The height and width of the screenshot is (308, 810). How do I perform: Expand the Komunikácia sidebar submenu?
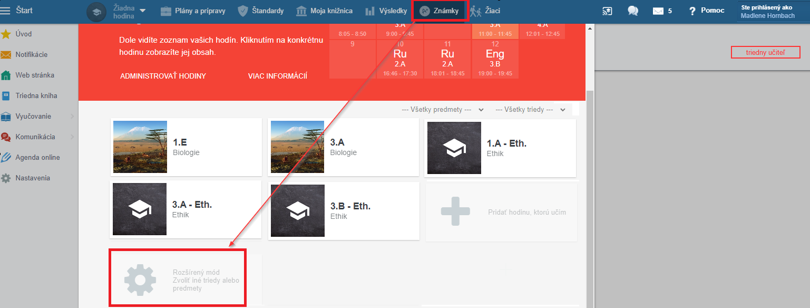72,137
